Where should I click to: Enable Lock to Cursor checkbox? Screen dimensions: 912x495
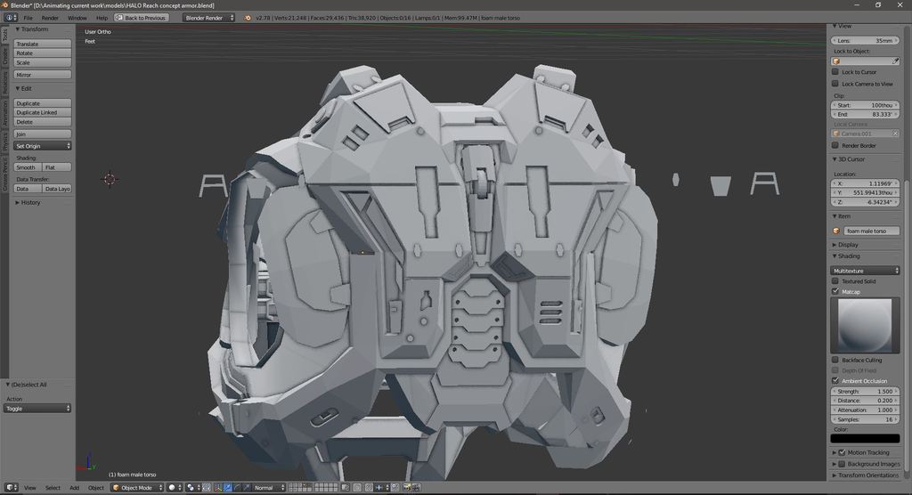[x=835, y=72]
